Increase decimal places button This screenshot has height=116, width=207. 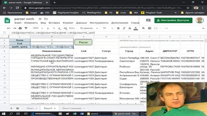tap(65, 28)
